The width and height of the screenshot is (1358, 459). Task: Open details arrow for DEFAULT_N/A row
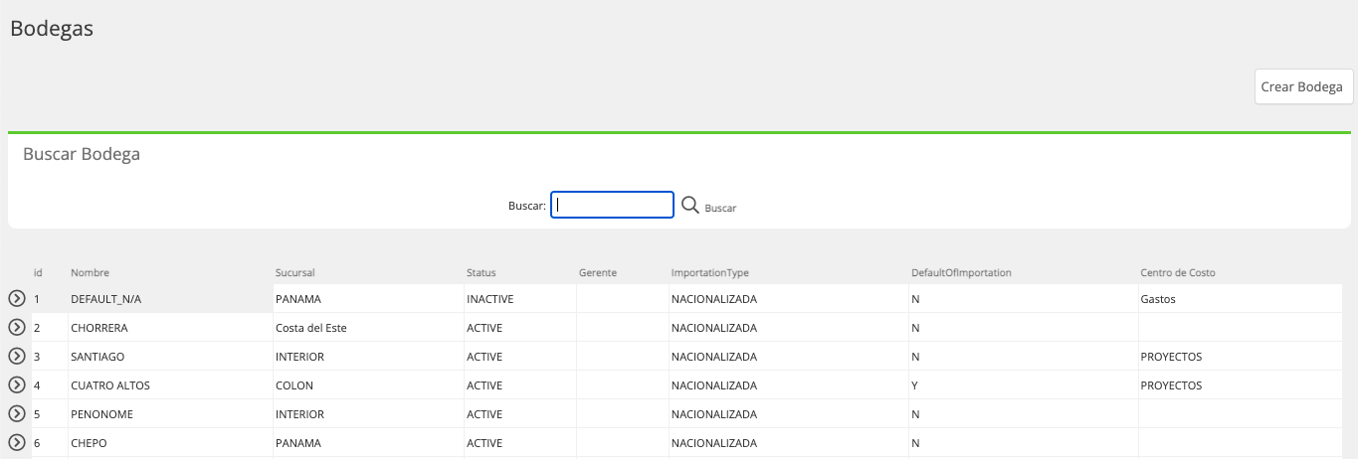click(x=16, y=298)
